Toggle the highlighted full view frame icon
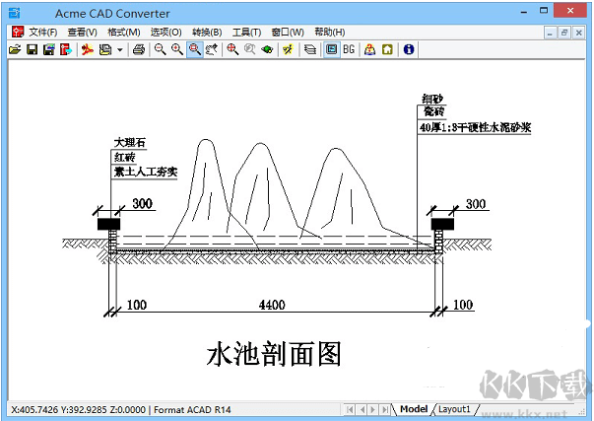Viewport: 594px width, 421px height. point(331,49)
